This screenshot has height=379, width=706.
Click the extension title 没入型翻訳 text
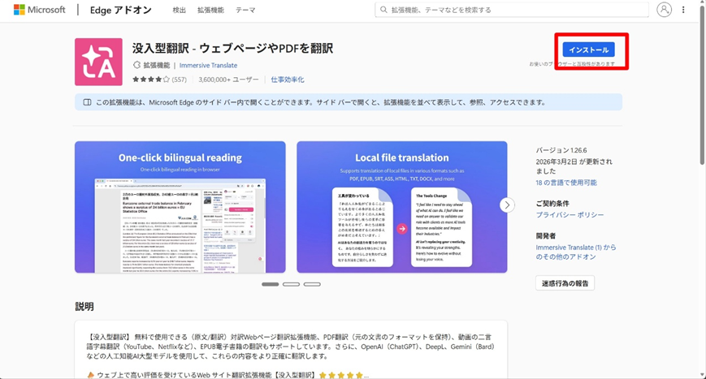(233, 48)
